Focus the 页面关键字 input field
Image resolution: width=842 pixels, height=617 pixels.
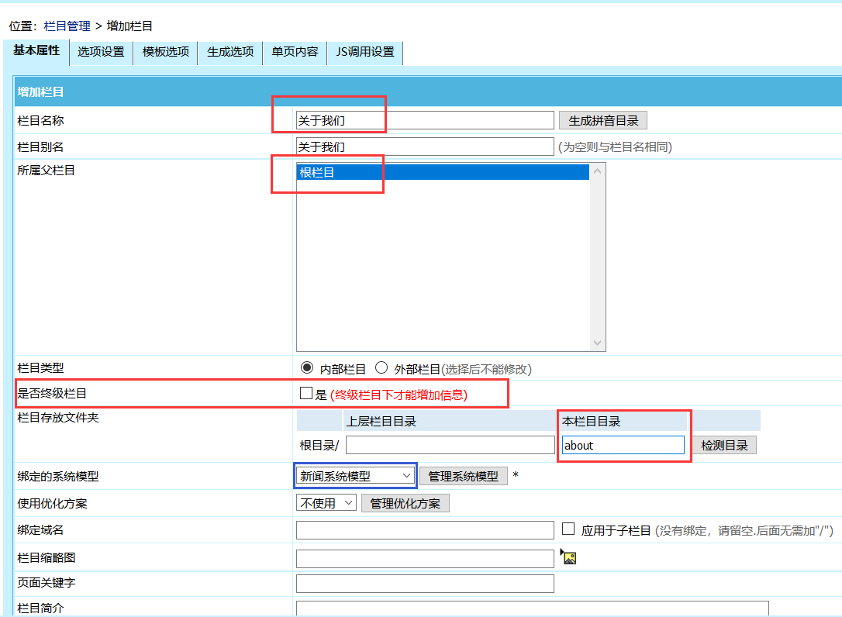coord(425,584)
